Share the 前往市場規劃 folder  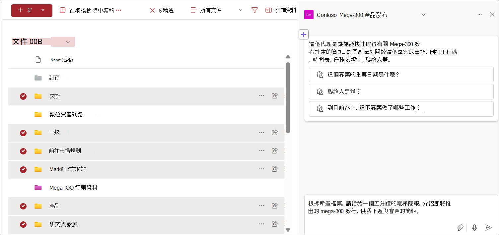pyautogui.click(x=275, y=151)
